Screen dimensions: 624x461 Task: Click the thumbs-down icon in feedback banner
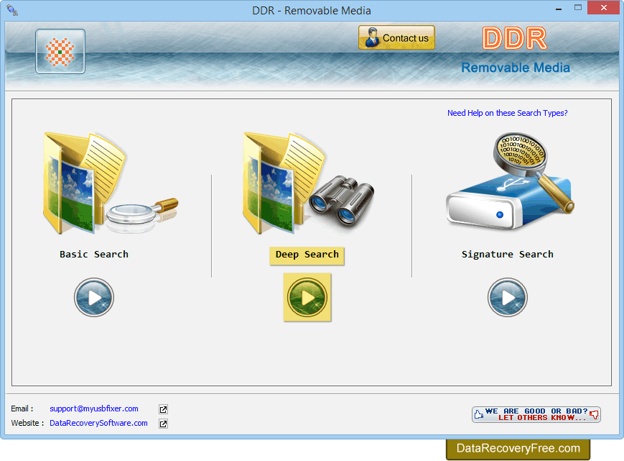point(594,415)
